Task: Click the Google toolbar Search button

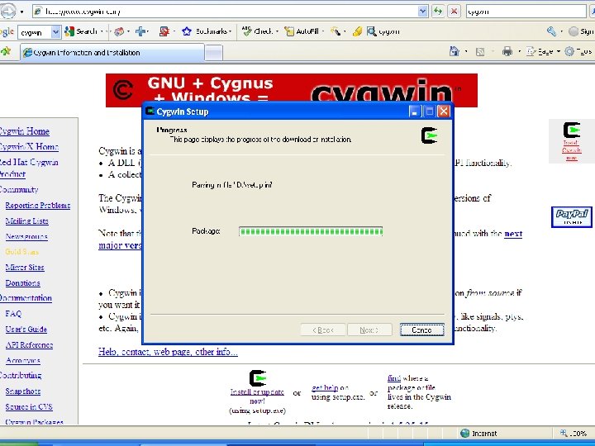Action: coord(81,31)
